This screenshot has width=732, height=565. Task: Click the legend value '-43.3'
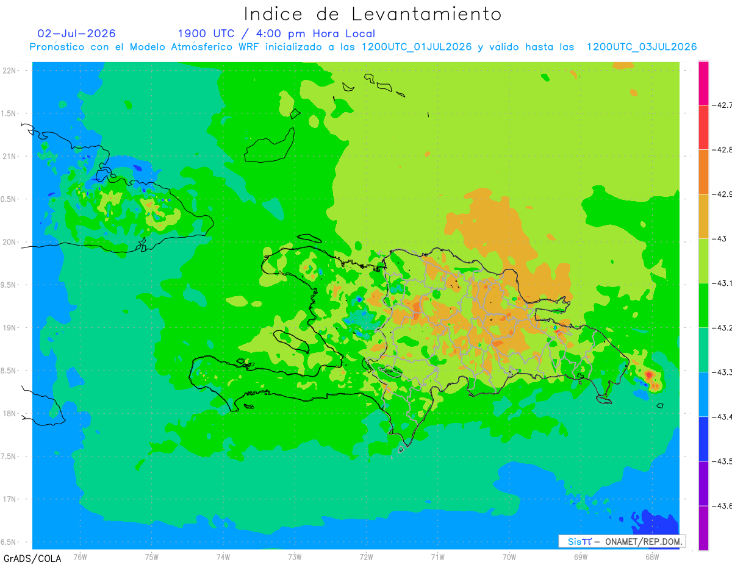pos(723,372)
